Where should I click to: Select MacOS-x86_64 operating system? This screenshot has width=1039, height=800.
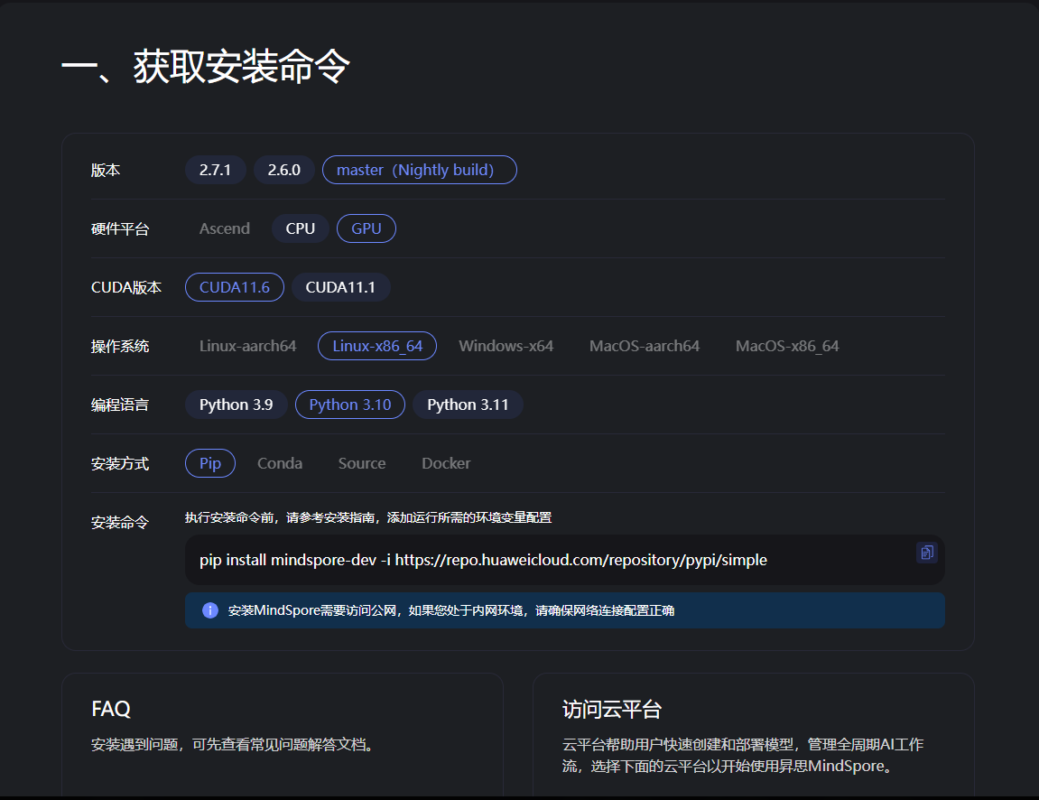[x=787, y=346]
